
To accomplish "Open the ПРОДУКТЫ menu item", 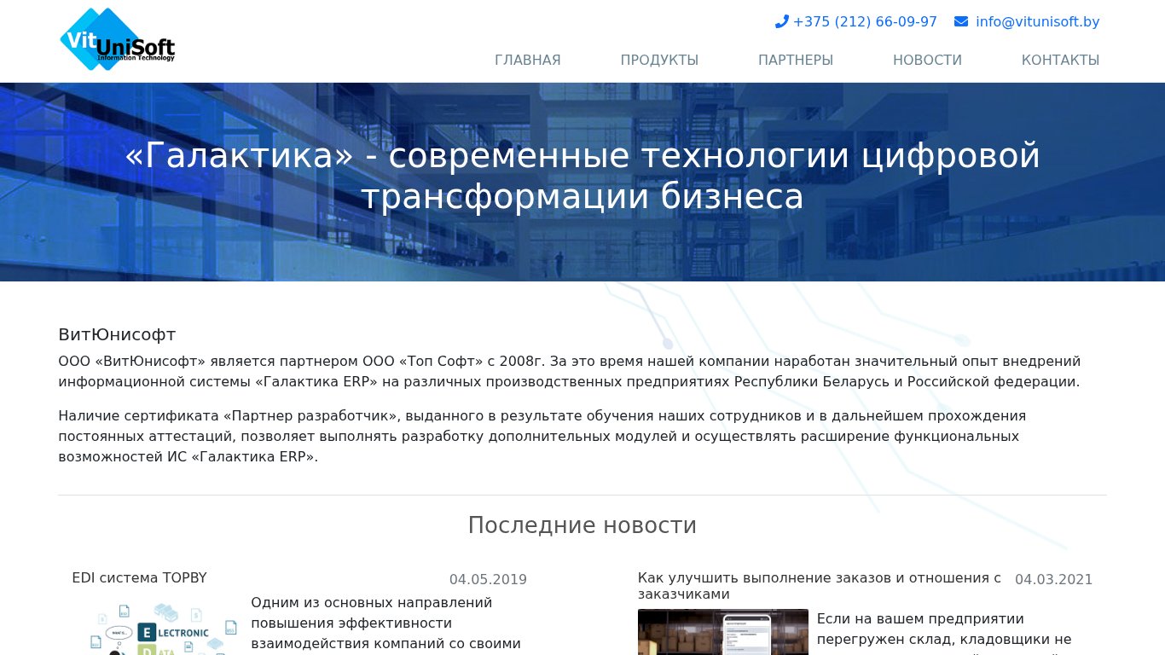I will (659, 61).
